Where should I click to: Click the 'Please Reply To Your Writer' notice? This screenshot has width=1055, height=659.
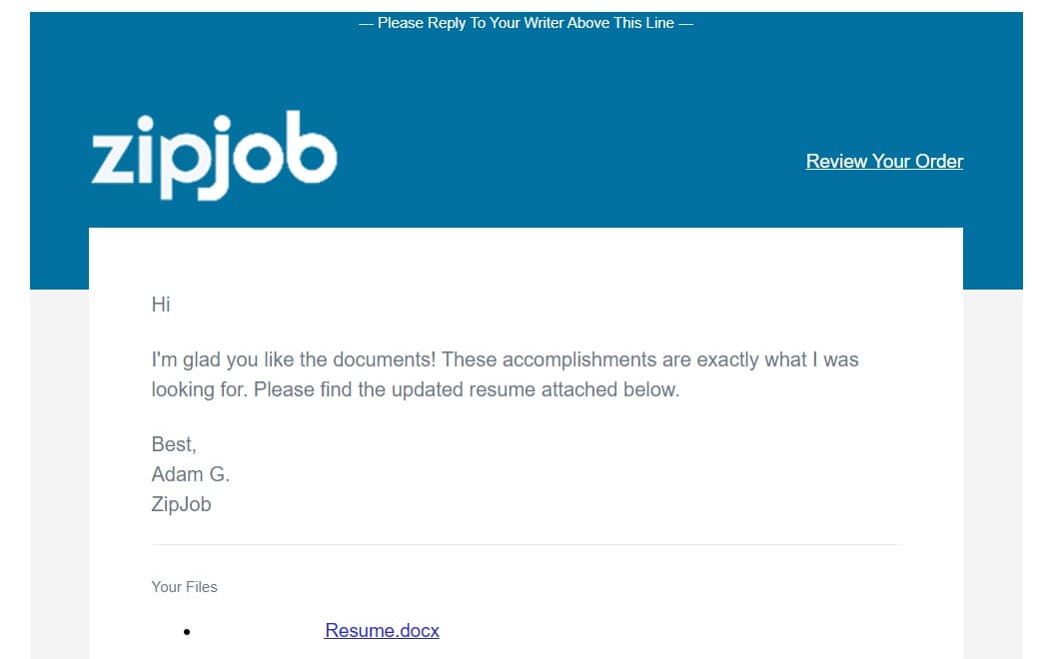click(x=526, y=23)
